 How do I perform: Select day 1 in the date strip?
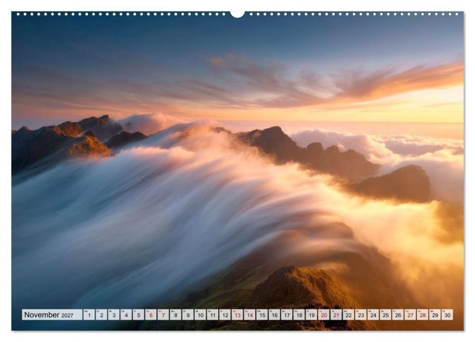click(x=89, y=315)
